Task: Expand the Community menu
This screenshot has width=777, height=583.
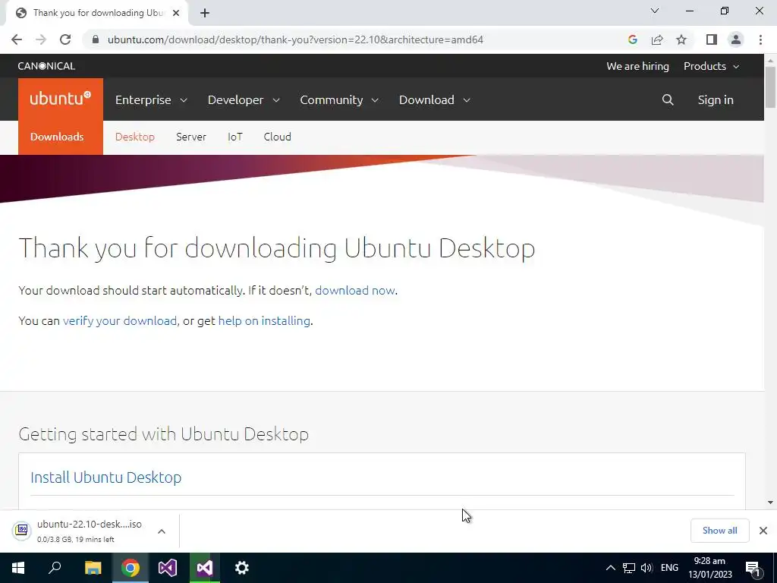Action: (x=339, y=99)
